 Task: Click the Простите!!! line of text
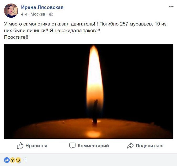point(17,37)
